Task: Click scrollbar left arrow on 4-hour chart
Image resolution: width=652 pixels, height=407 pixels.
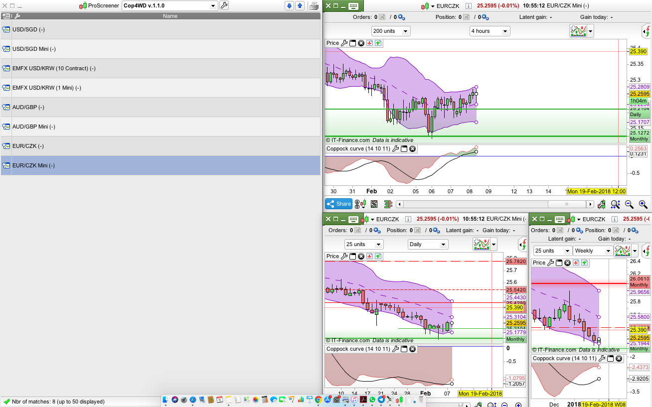Action: 400,204
